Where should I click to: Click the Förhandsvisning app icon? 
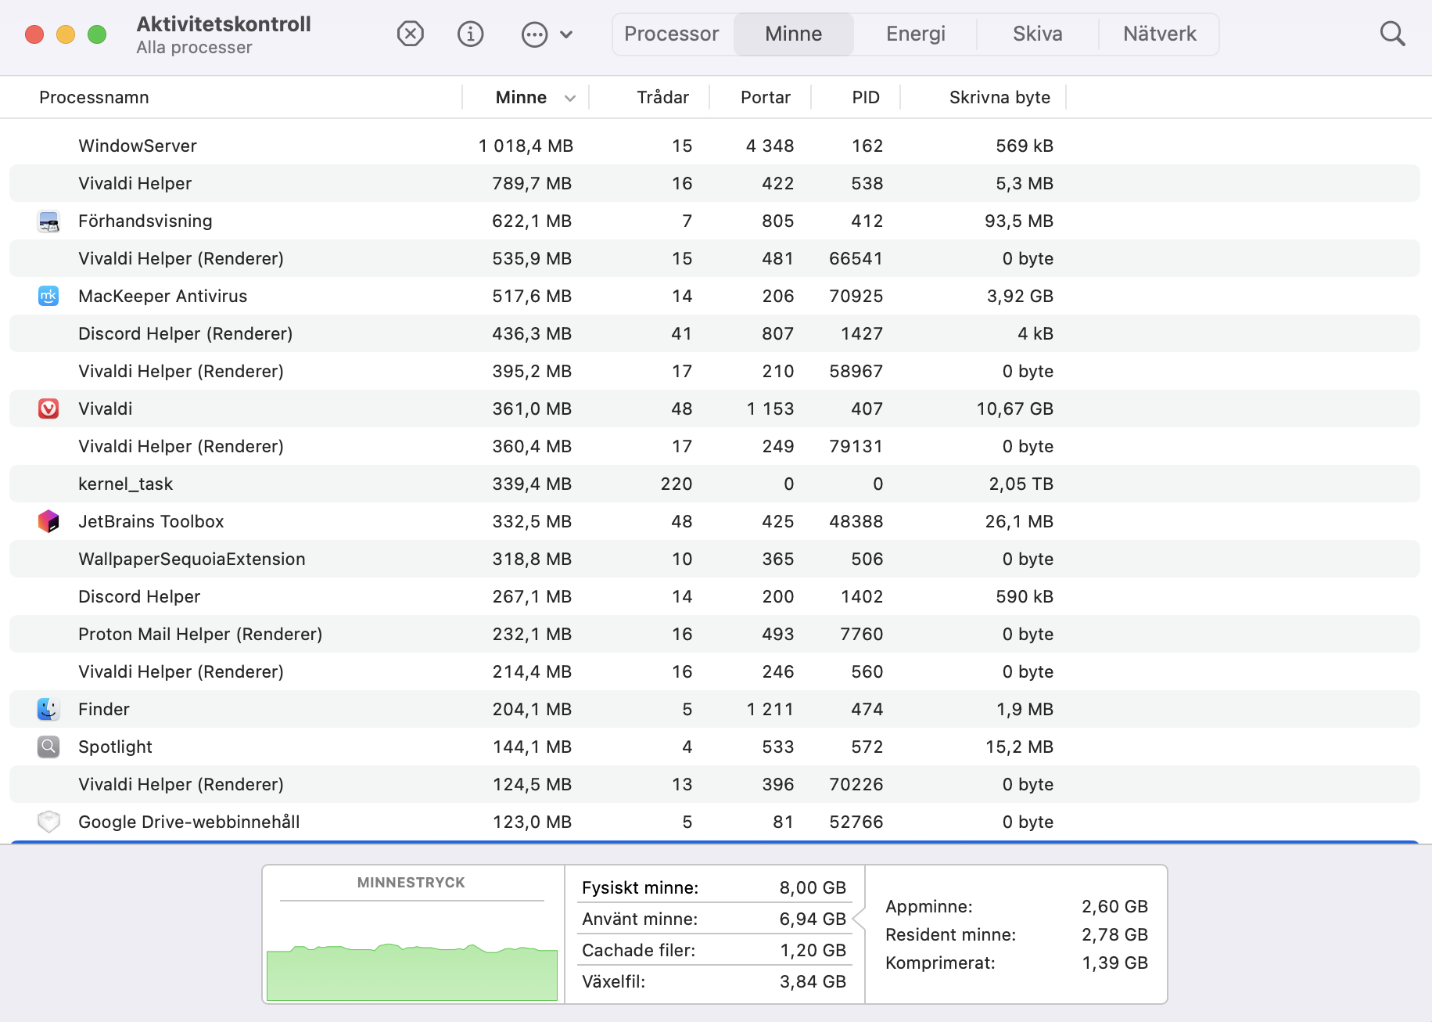coord(48,221)
